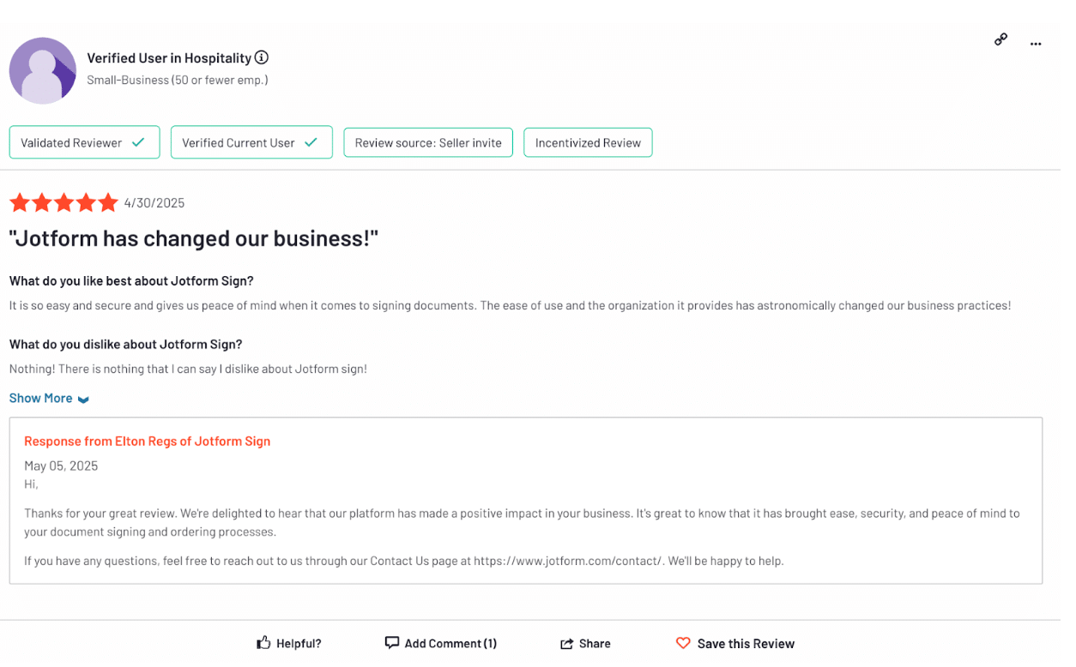Click the reviewer's purple avatar image
Screen dimensions: 1076x667
tap(43, 70)
